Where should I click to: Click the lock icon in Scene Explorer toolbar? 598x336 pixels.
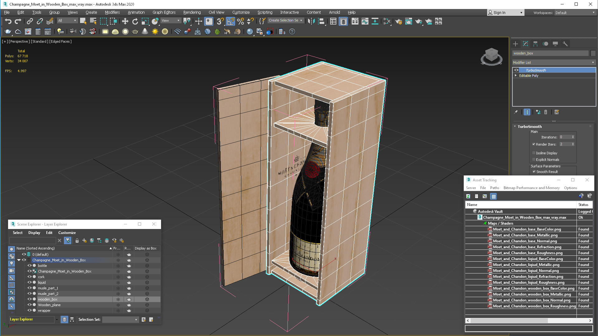[77, 240]
